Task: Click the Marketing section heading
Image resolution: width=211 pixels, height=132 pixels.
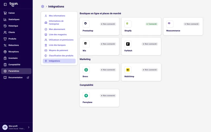Action: [x=85, y=59]
